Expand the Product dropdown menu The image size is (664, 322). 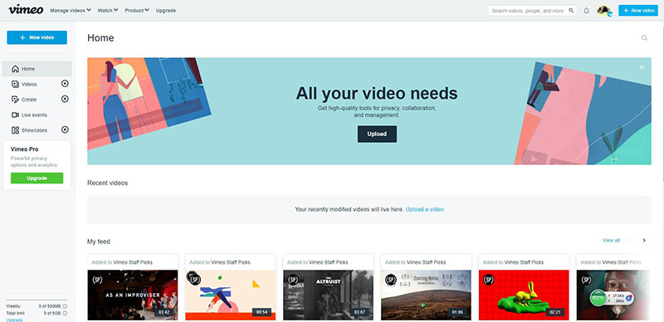(x=137, y=11)
